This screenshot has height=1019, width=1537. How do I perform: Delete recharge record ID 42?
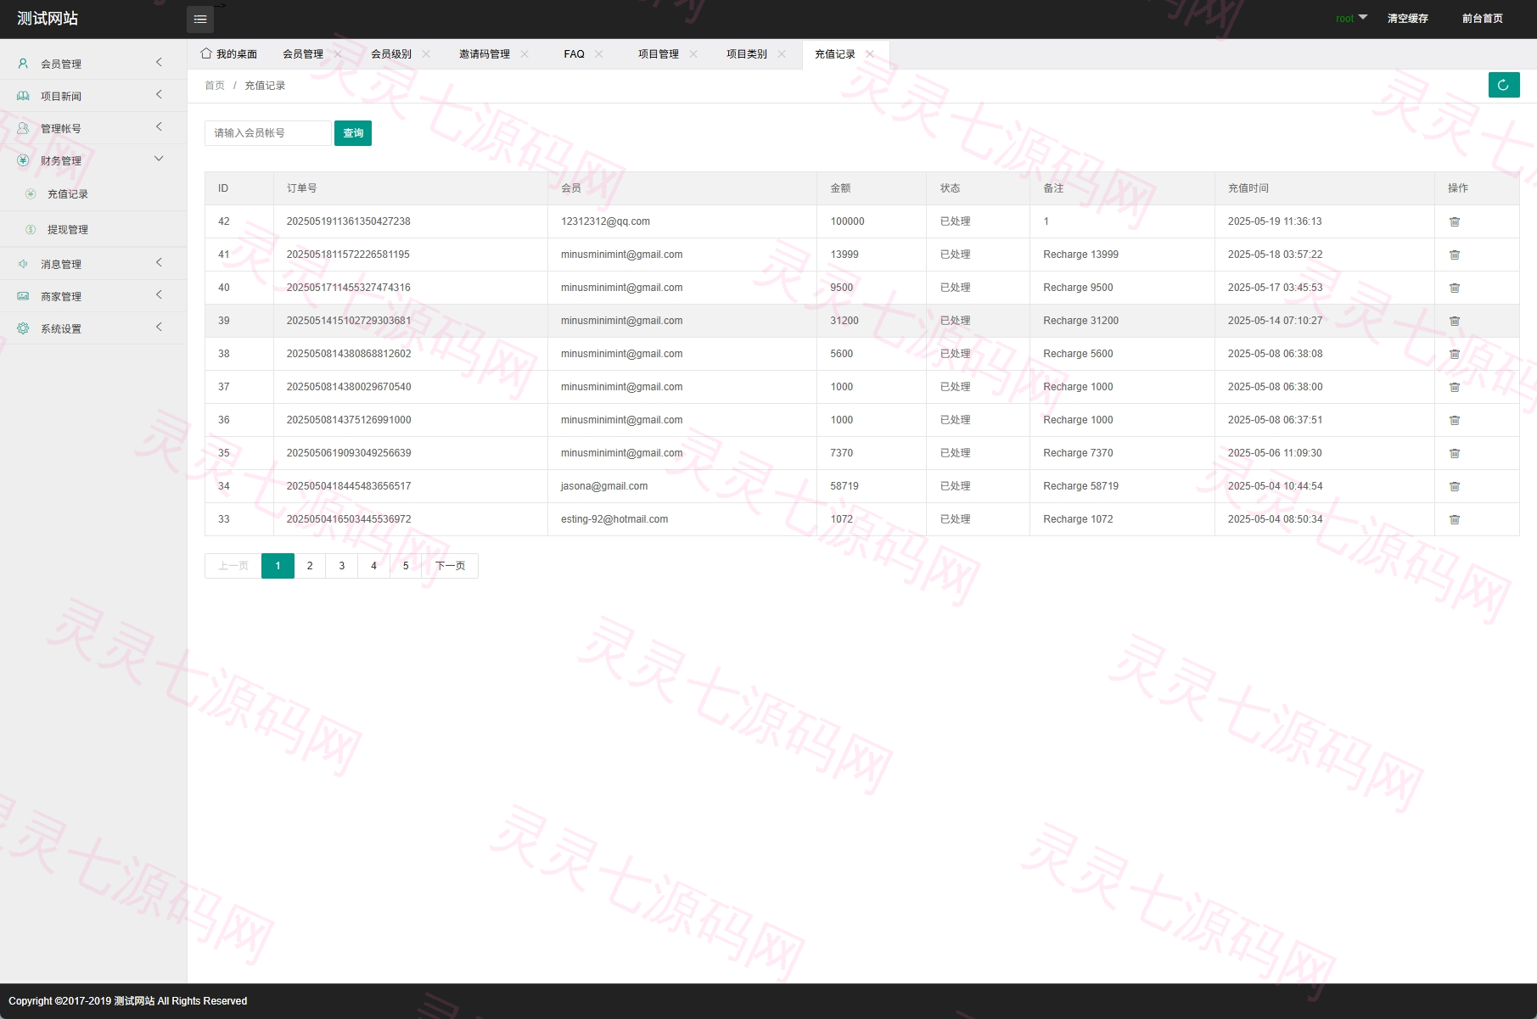1454,221
